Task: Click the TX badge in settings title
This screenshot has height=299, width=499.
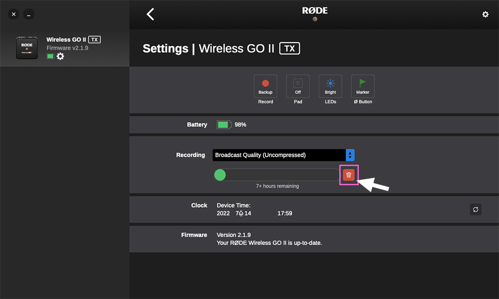Action: point(289,48)
